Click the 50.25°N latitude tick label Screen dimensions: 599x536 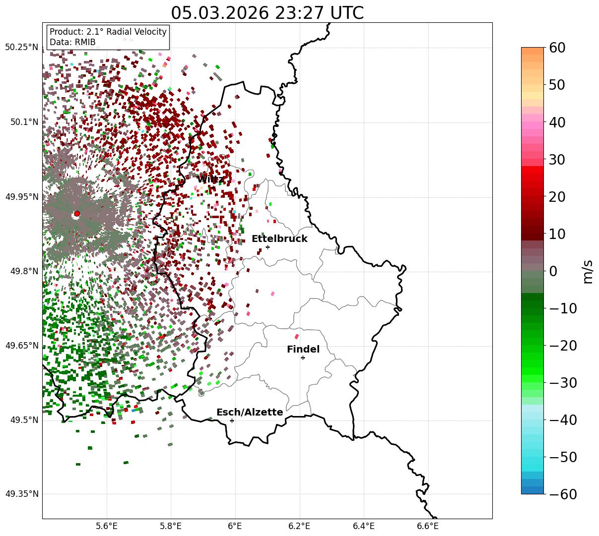(x=21, y=48)
